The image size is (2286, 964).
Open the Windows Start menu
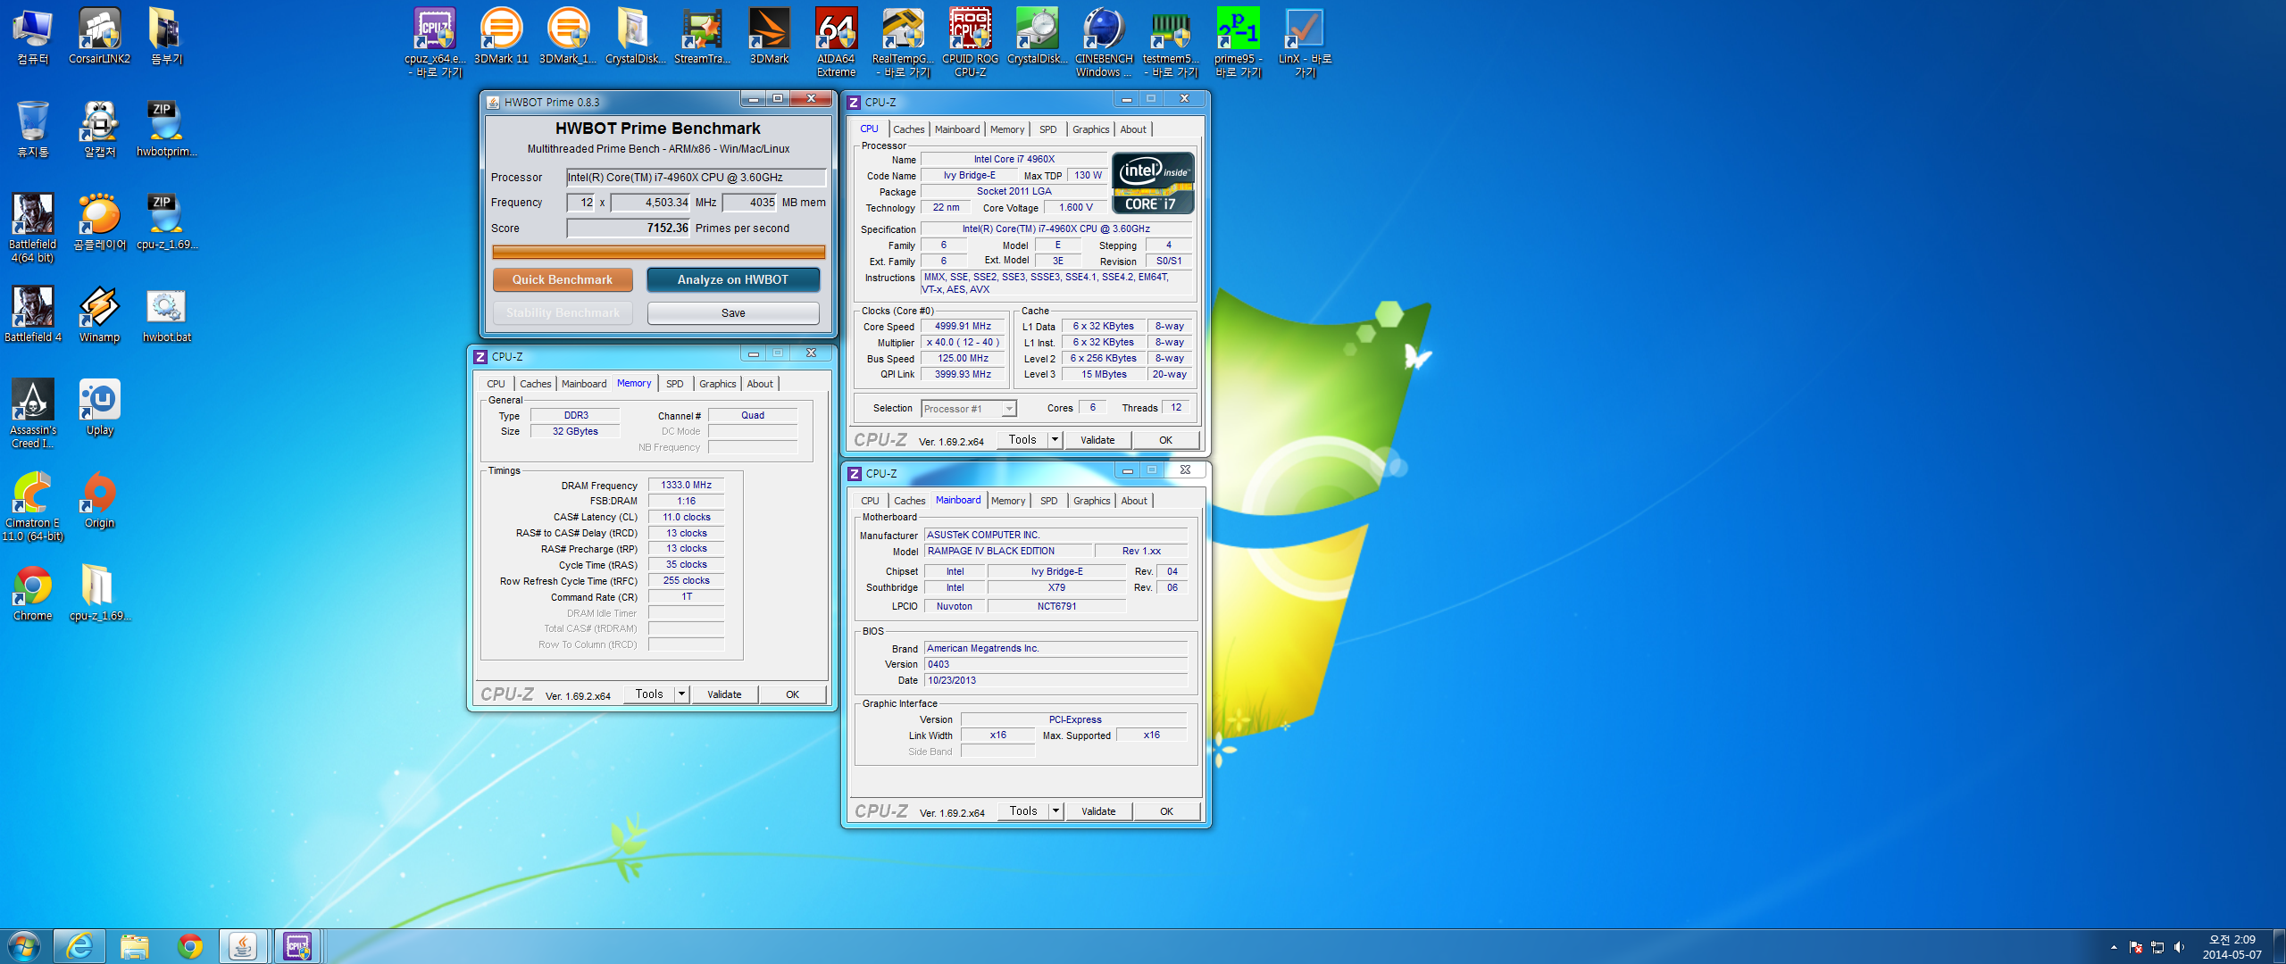tap(24, 946)
